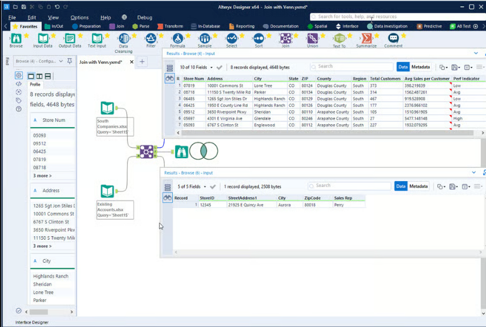Open the Annotation tag icon in side panel

coord(19,100)
